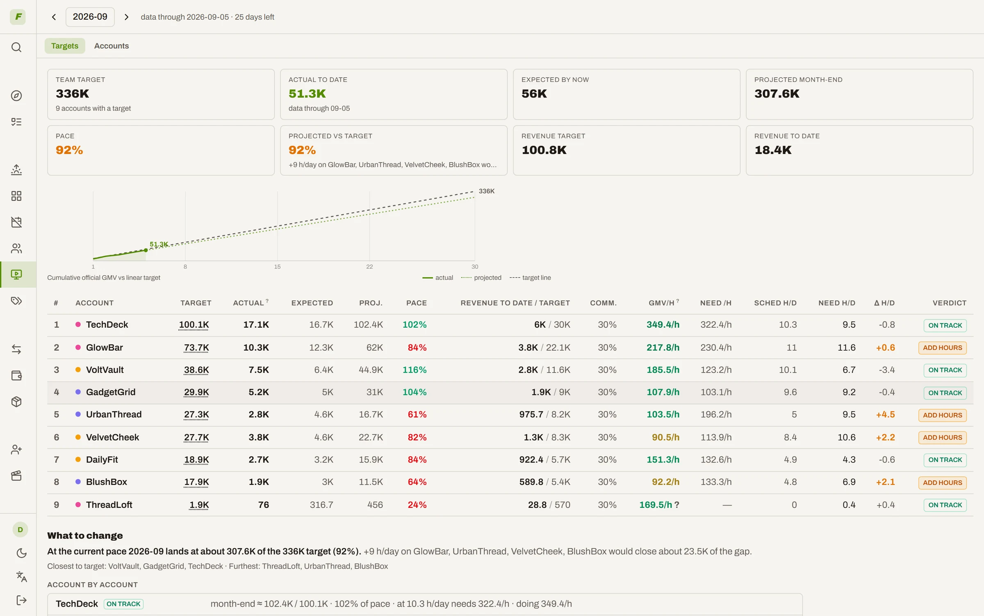
Task: Click ThreadLoft GMV/H value 169.5/h ?
Action: point(659,505)
